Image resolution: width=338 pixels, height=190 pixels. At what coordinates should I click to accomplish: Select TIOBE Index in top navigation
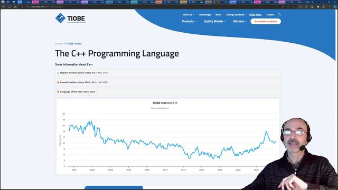point(256,15)
